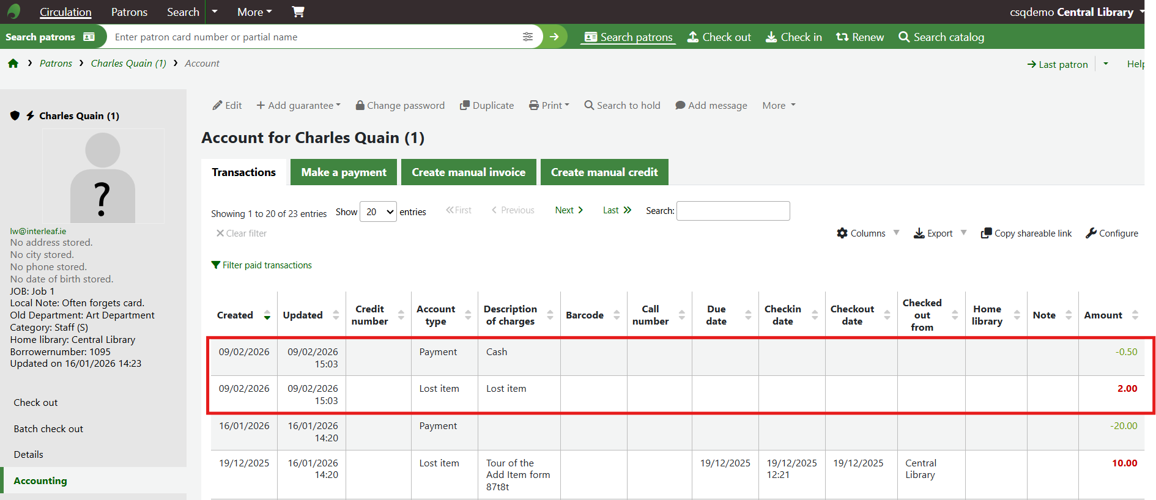The height and width of the screenshot is (500, 1156).
Task: Go to Next page of entries
Action: (569, 210)
